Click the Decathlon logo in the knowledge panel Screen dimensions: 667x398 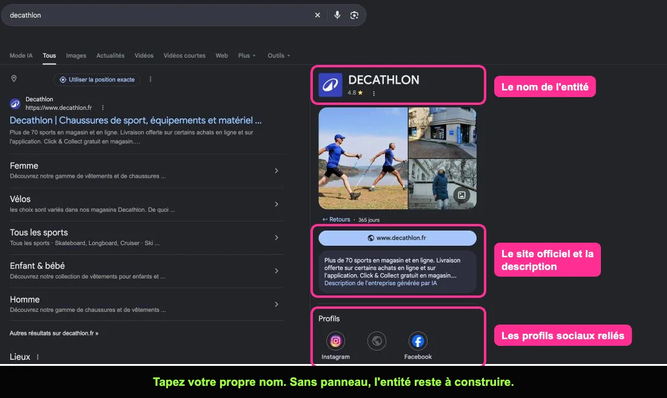coord(330,85)
